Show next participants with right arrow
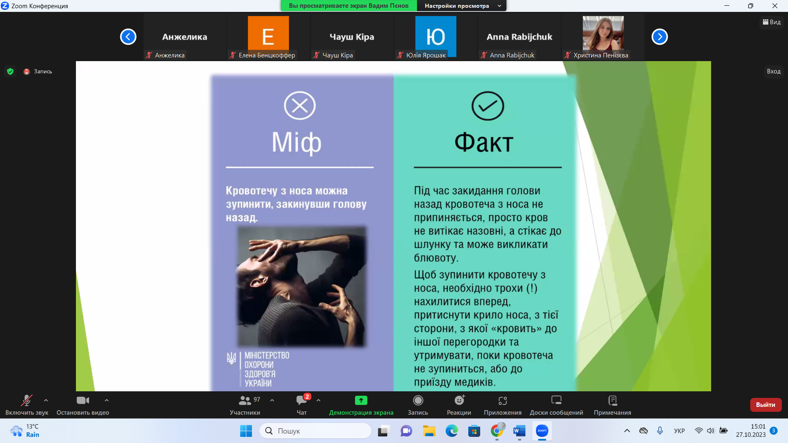The width and height of the screenshot is (788, 443). point(660,37)
